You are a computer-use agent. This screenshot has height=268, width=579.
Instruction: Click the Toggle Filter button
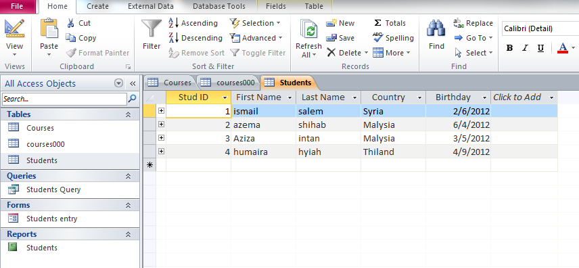[x=258, y=53]
